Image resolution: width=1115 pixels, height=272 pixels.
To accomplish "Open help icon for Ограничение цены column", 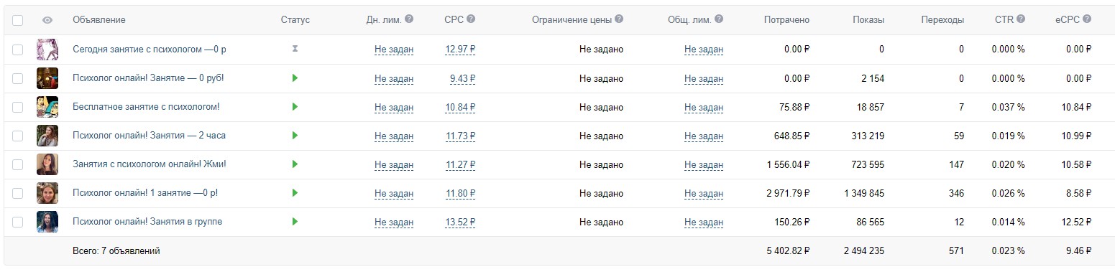I will point(619,19).
